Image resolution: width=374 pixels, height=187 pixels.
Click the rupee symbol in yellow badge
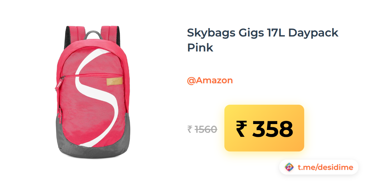pyautogui.click(x=242, y=129)
